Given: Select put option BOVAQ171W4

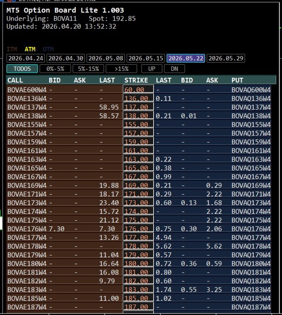Looking at the screenshot, I should tap(251, 194).
